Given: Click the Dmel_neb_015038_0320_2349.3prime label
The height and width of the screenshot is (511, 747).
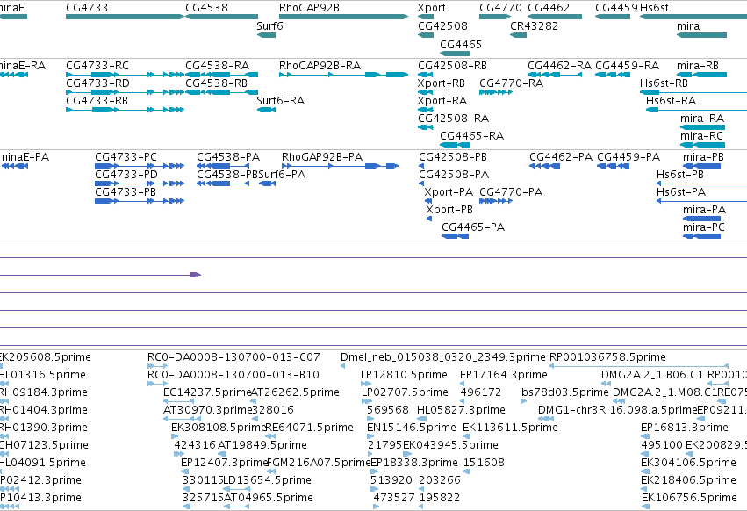Looking at the screenshot, I should click(x=442, y=357).
